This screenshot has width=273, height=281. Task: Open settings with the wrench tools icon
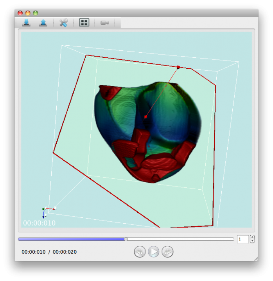pos(63,23)
